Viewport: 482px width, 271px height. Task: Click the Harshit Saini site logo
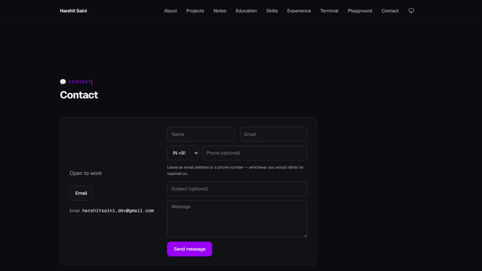coord(74,11)
